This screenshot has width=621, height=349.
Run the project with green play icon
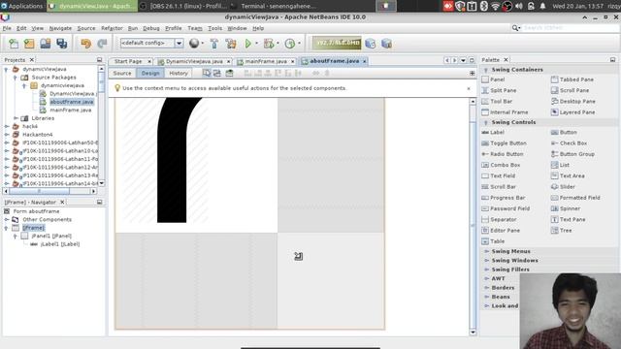(x=248, y=44)
